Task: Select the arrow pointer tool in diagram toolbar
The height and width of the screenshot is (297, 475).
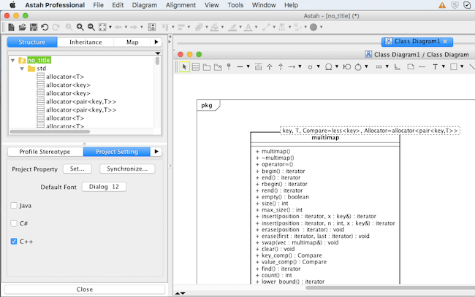Action: click(x=184, y=67)
